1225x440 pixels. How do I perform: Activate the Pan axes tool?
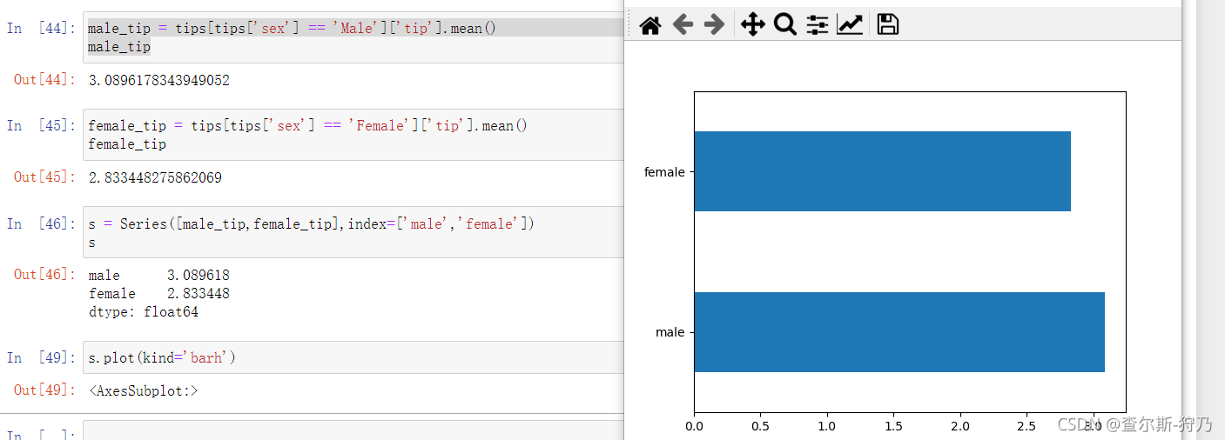point(752,24)
